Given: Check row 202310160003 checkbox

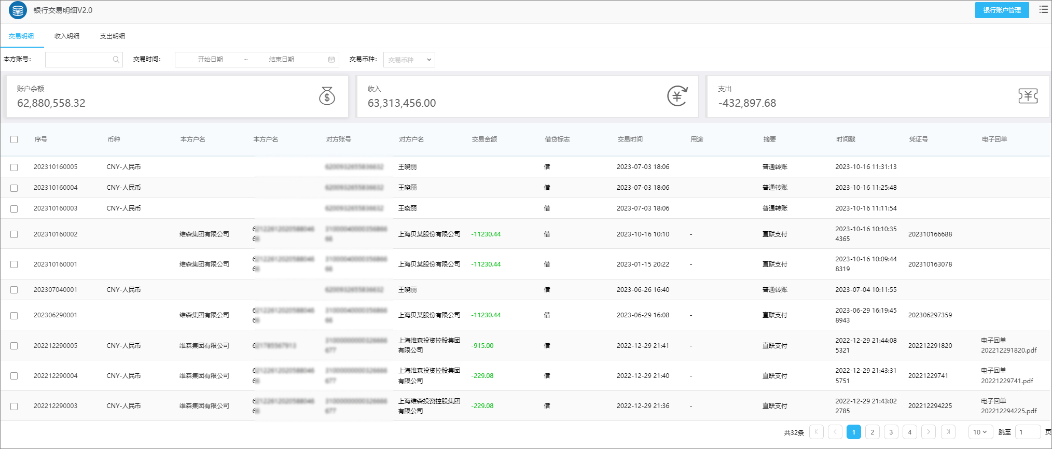Looking at the screenshot, I should (14, 209).
